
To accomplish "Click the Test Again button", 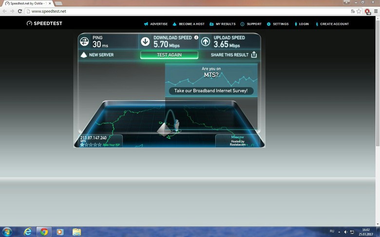I will 169,55.
